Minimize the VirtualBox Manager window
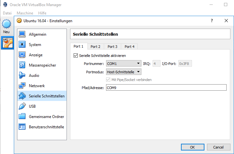 pos(211,5)
